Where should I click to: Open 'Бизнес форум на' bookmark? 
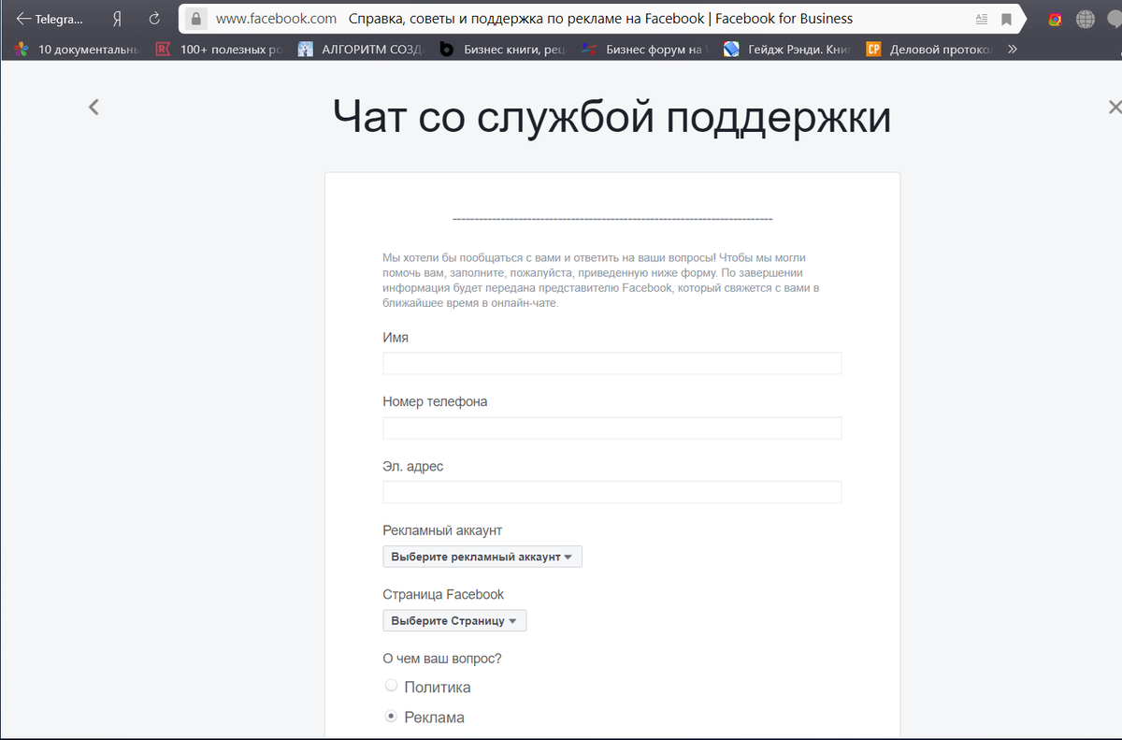pos(645,49)
